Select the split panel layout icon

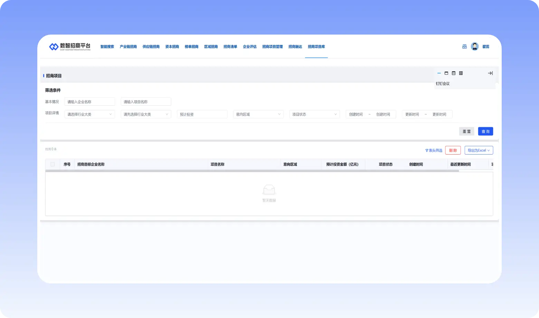click(454, 73)
